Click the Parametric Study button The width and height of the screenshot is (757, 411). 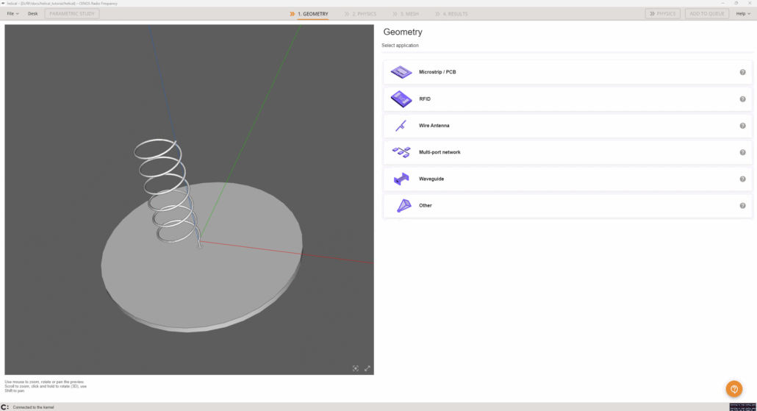pyautogui.click(x=72, y=14)
